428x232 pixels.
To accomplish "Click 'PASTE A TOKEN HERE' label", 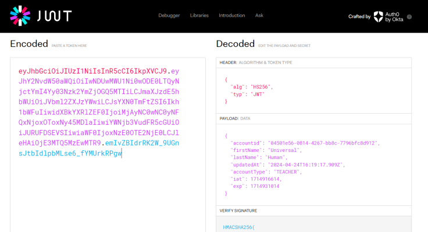I will pyautogui.click(x=69, y=46).
